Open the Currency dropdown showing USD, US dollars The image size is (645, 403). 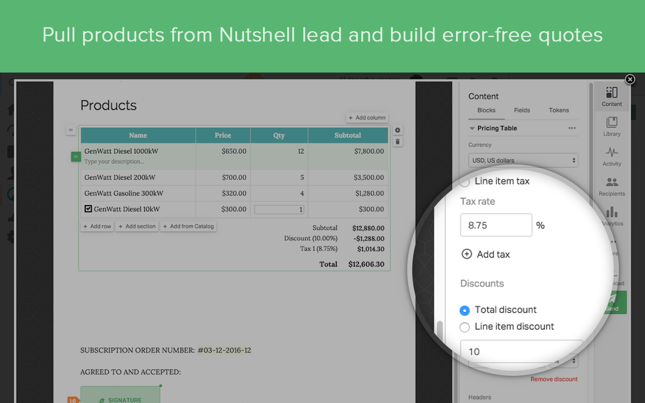[x=523, y=160]
